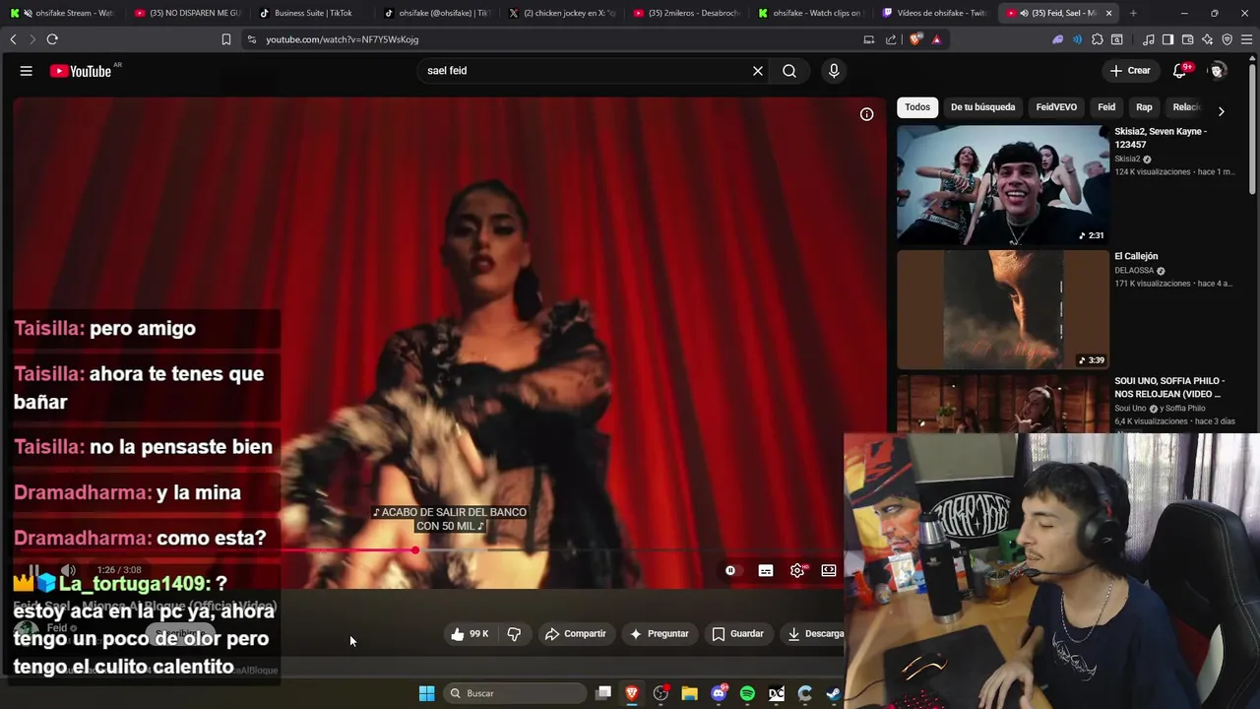Show video info card icon

(866, 114)
